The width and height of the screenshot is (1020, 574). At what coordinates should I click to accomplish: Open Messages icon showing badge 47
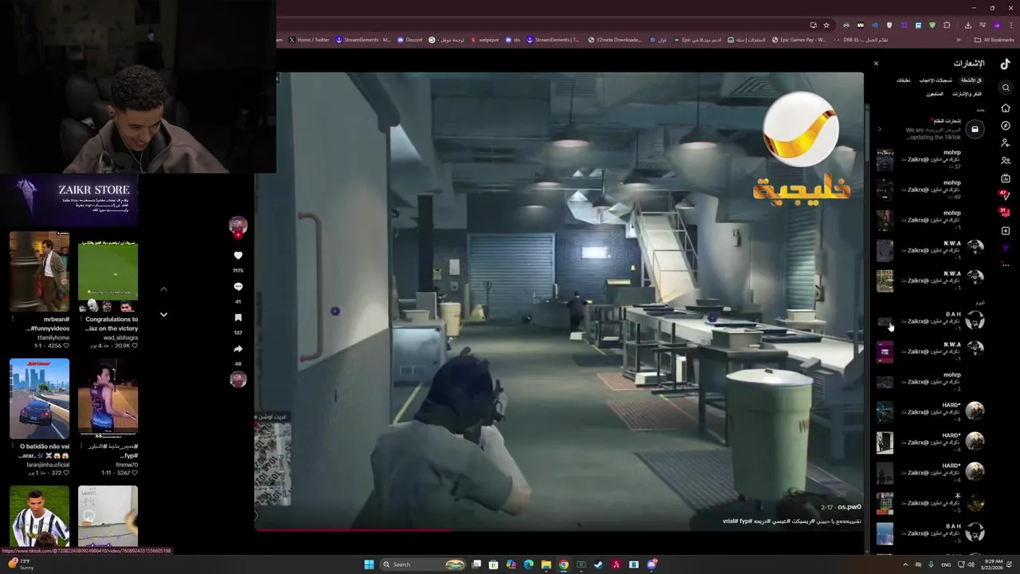click(x=1005, y=195)
